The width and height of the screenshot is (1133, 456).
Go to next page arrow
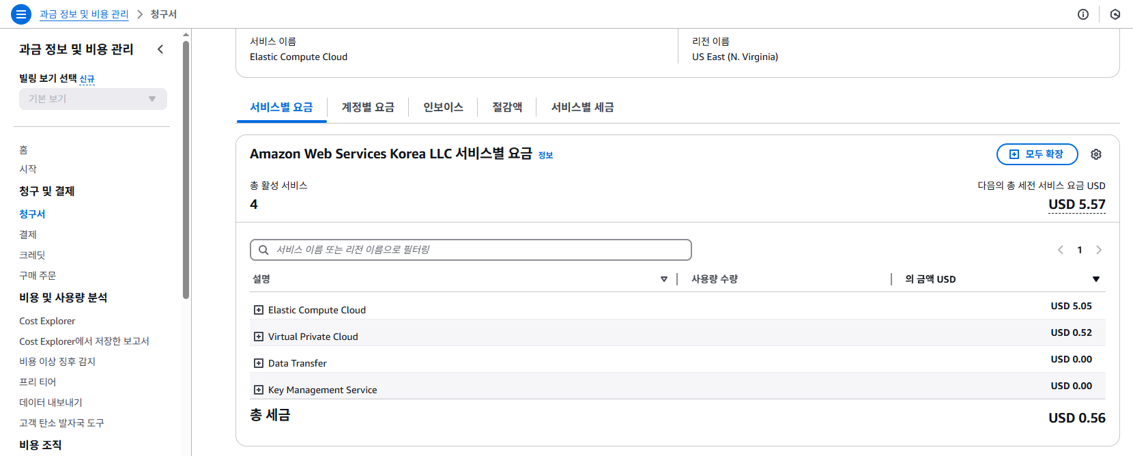coord(1099,250)
